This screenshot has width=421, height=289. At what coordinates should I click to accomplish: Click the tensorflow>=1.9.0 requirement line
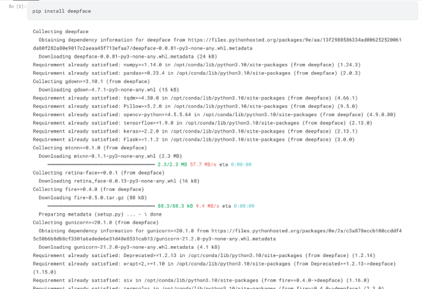point(202,123)
